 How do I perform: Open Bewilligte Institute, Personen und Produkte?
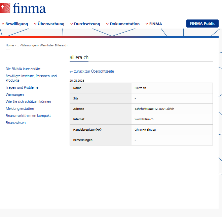point(31,78)
